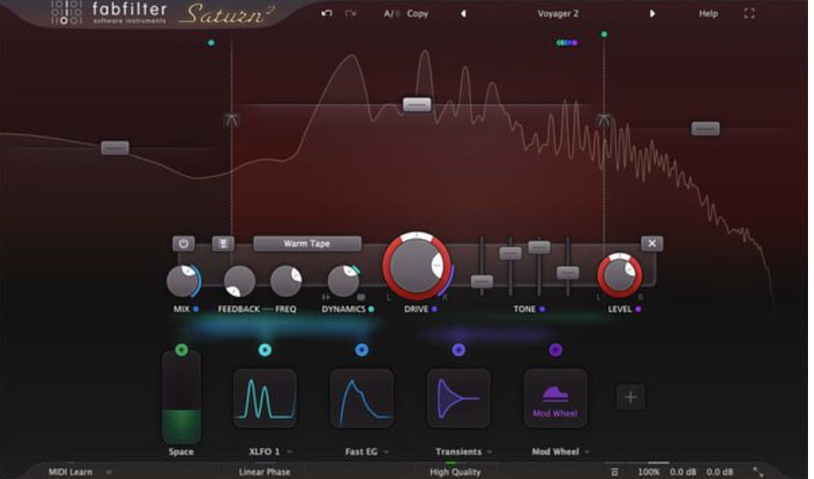Click the FEEDBACK knob
Viewport: 814px width, 479px height.
coord(240,281)
